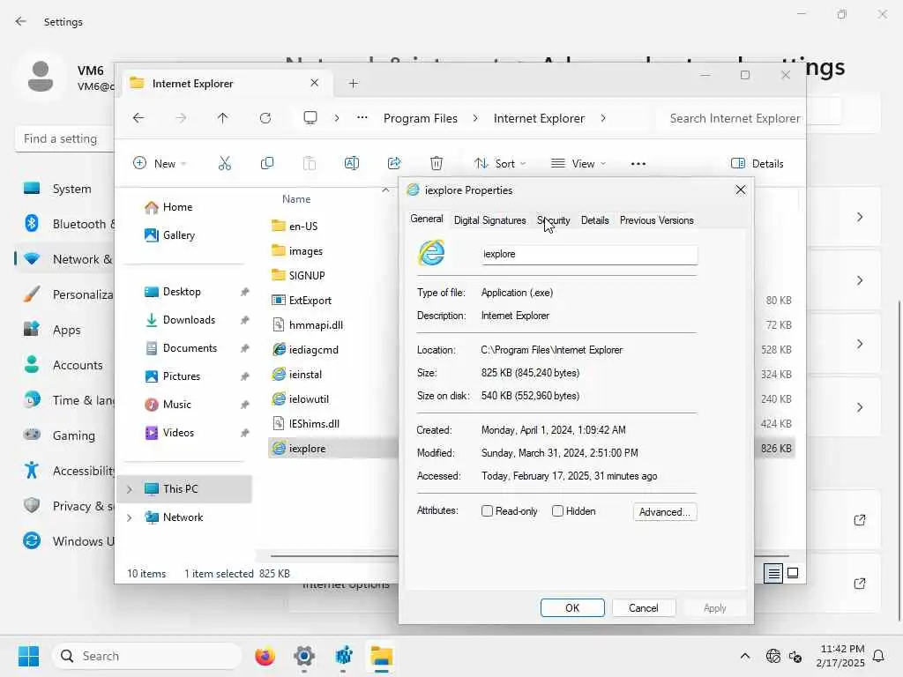Click the Find a setting search box
Image resolution: width=903 pixels, height=677 pixels.
64,138
